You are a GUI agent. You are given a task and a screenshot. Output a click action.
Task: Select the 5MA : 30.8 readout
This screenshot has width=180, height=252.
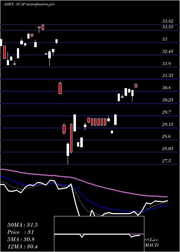point(21,239)
